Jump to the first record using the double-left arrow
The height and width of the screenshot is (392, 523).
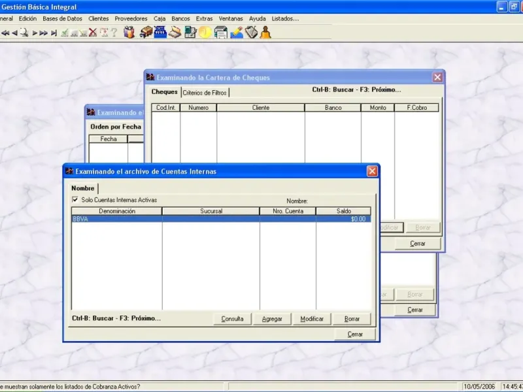5,32
